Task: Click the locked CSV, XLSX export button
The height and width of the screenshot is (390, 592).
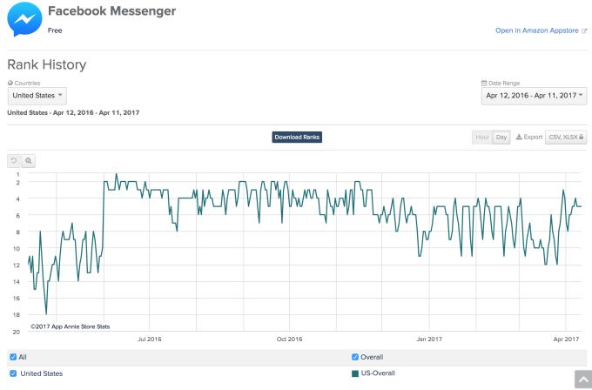Action: click(x=566, y=137)
